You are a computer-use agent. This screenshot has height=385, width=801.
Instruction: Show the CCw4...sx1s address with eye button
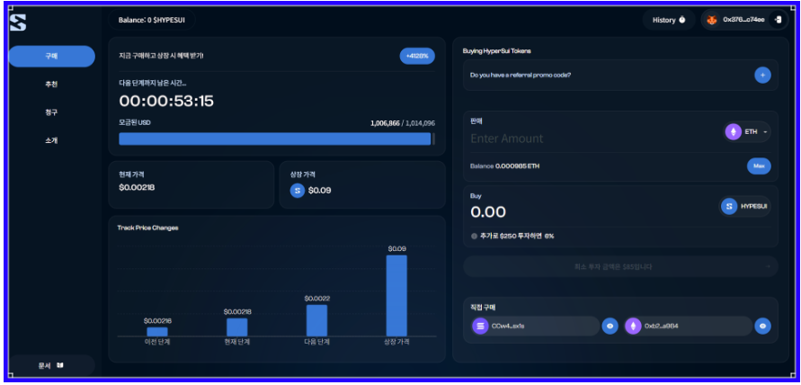pos(610,326)
